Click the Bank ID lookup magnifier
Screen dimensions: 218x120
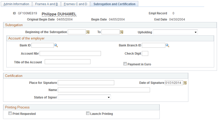click(56, 45)
